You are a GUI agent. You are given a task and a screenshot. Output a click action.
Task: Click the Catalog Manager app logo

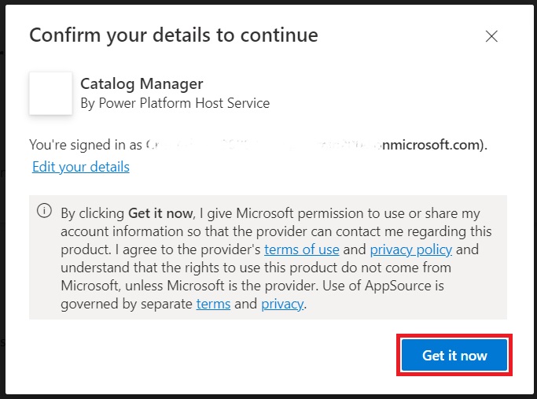[51, 94]
